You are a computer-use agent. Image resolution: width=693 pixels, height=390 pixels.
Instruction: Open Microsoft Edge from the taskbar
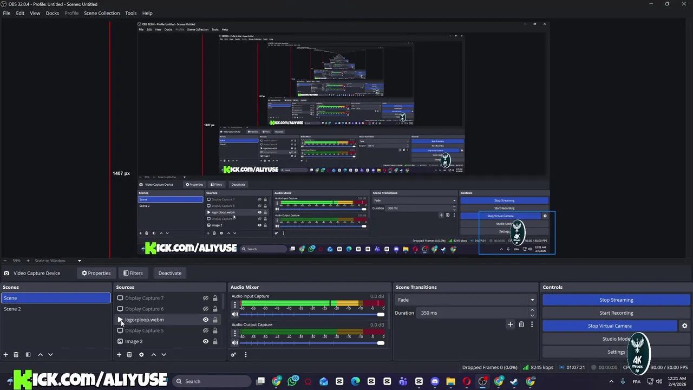356,381
